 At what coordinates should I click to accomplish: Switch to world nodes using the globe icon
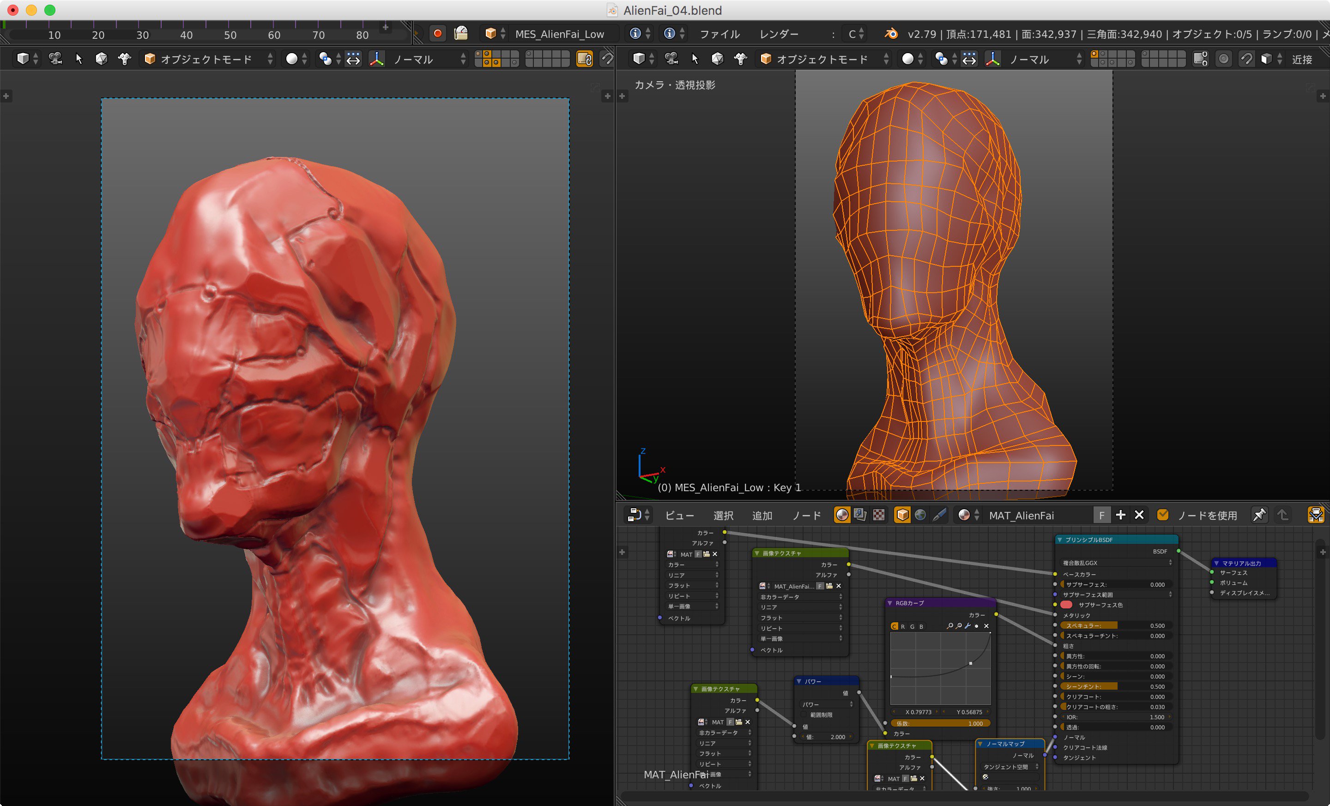920,515
